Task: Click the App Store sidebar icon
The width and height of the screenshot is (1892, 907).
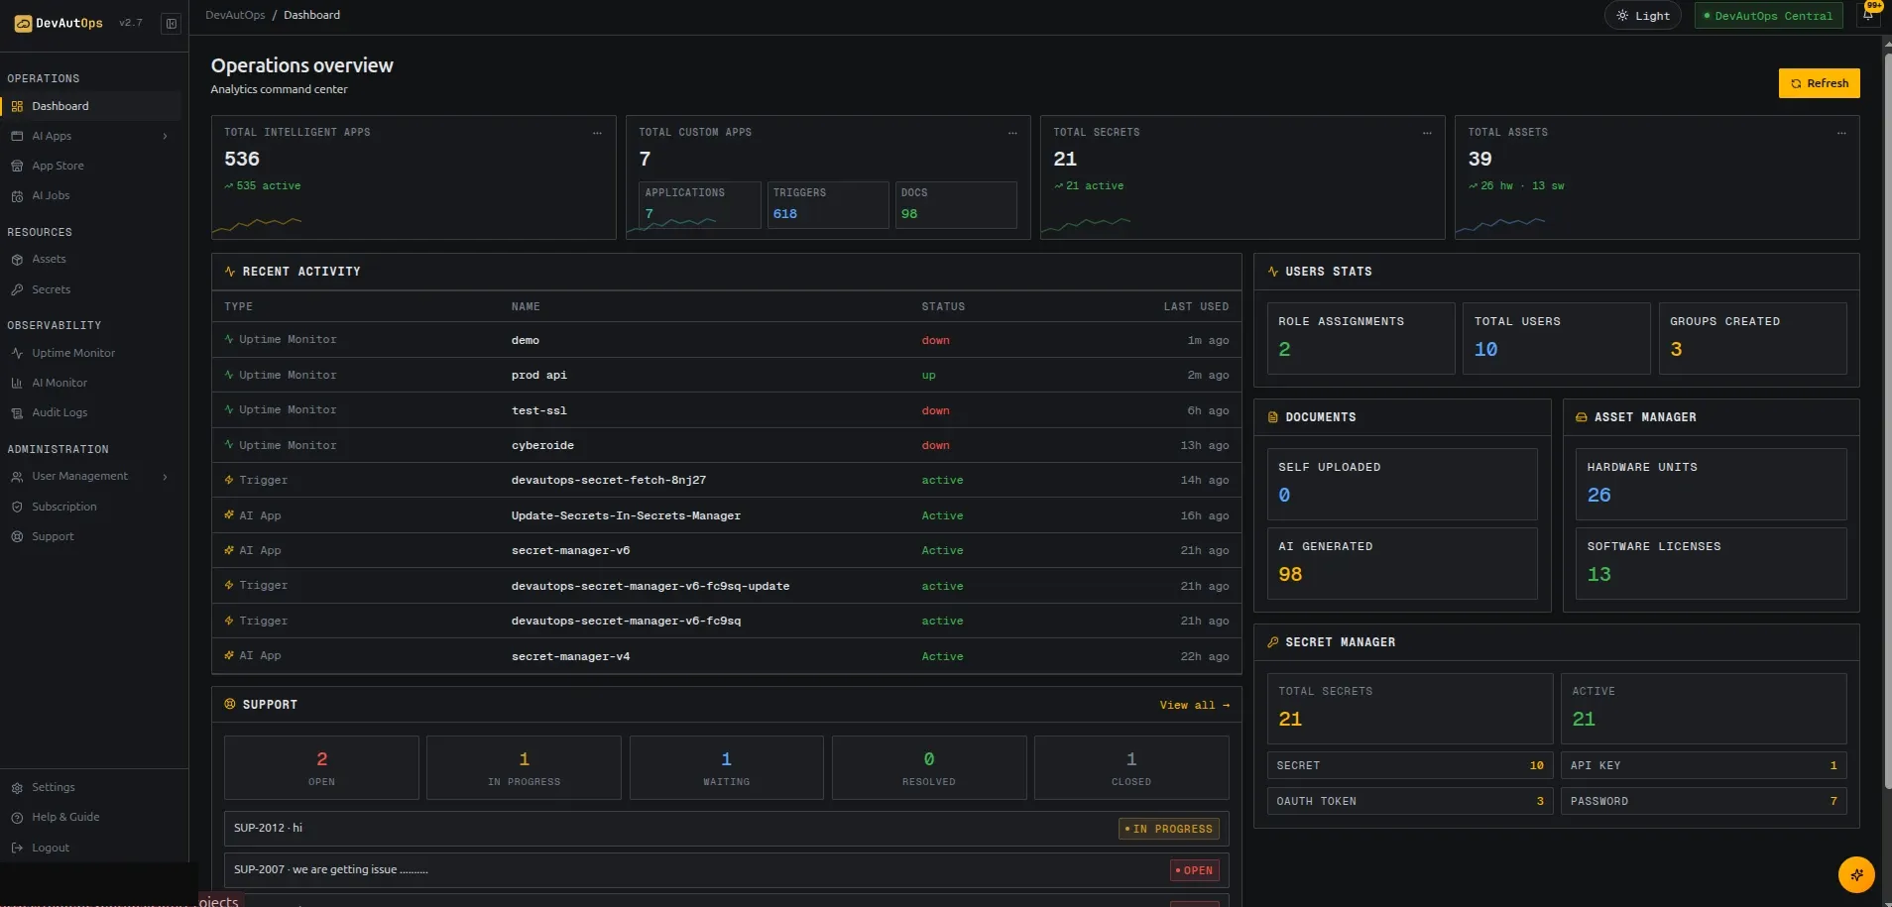Action: pyautogui.click(x=17, y=166)
